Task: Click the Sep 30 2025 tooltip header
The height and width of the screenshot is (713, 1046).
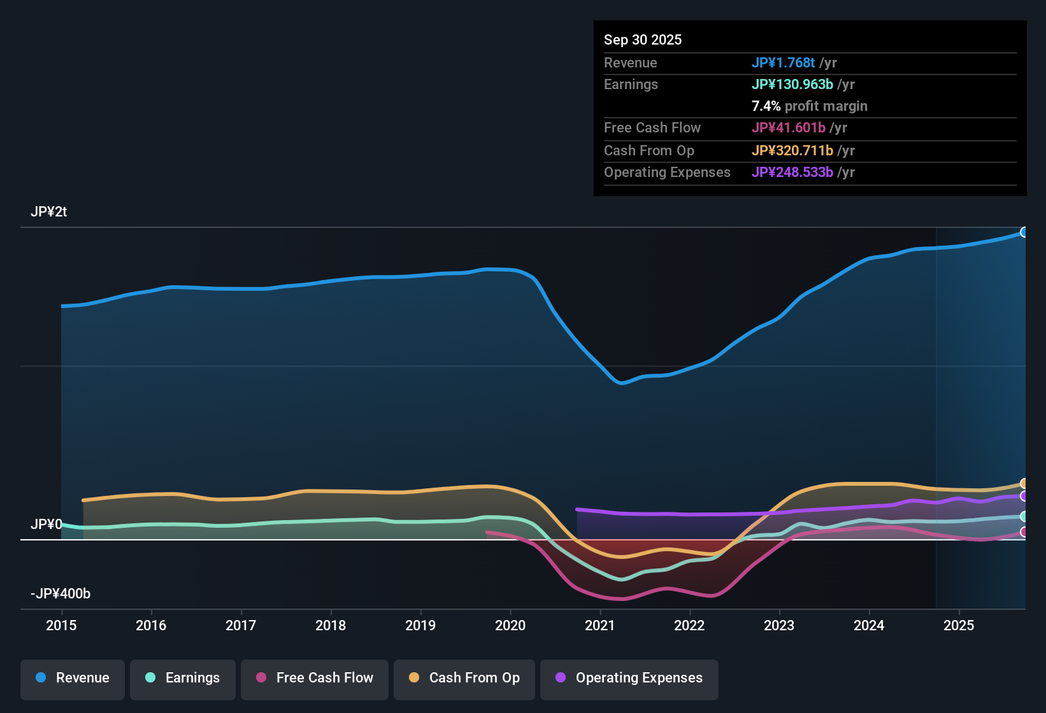Action: (643, 39)
